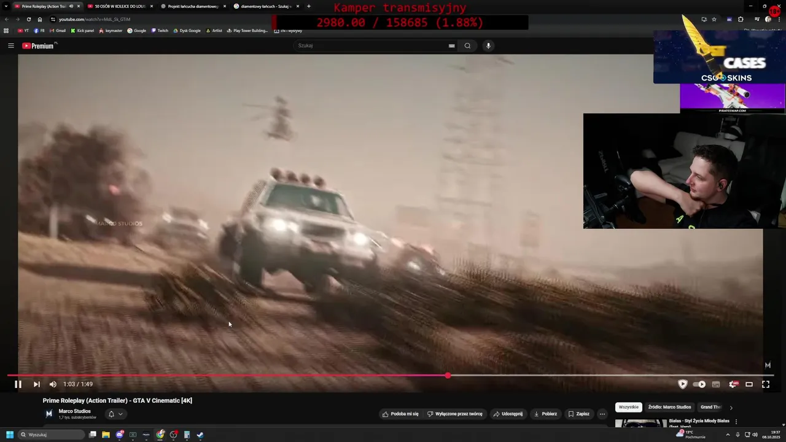Like the video with Podoba mi się
Image resolution: width=786 pixels, height=442 pixels.
[400, 414]
